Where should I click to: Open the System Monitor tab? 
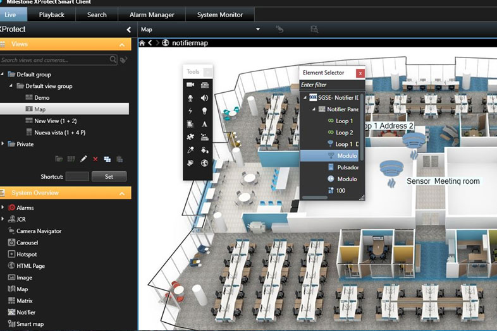(x=219, y=15)
